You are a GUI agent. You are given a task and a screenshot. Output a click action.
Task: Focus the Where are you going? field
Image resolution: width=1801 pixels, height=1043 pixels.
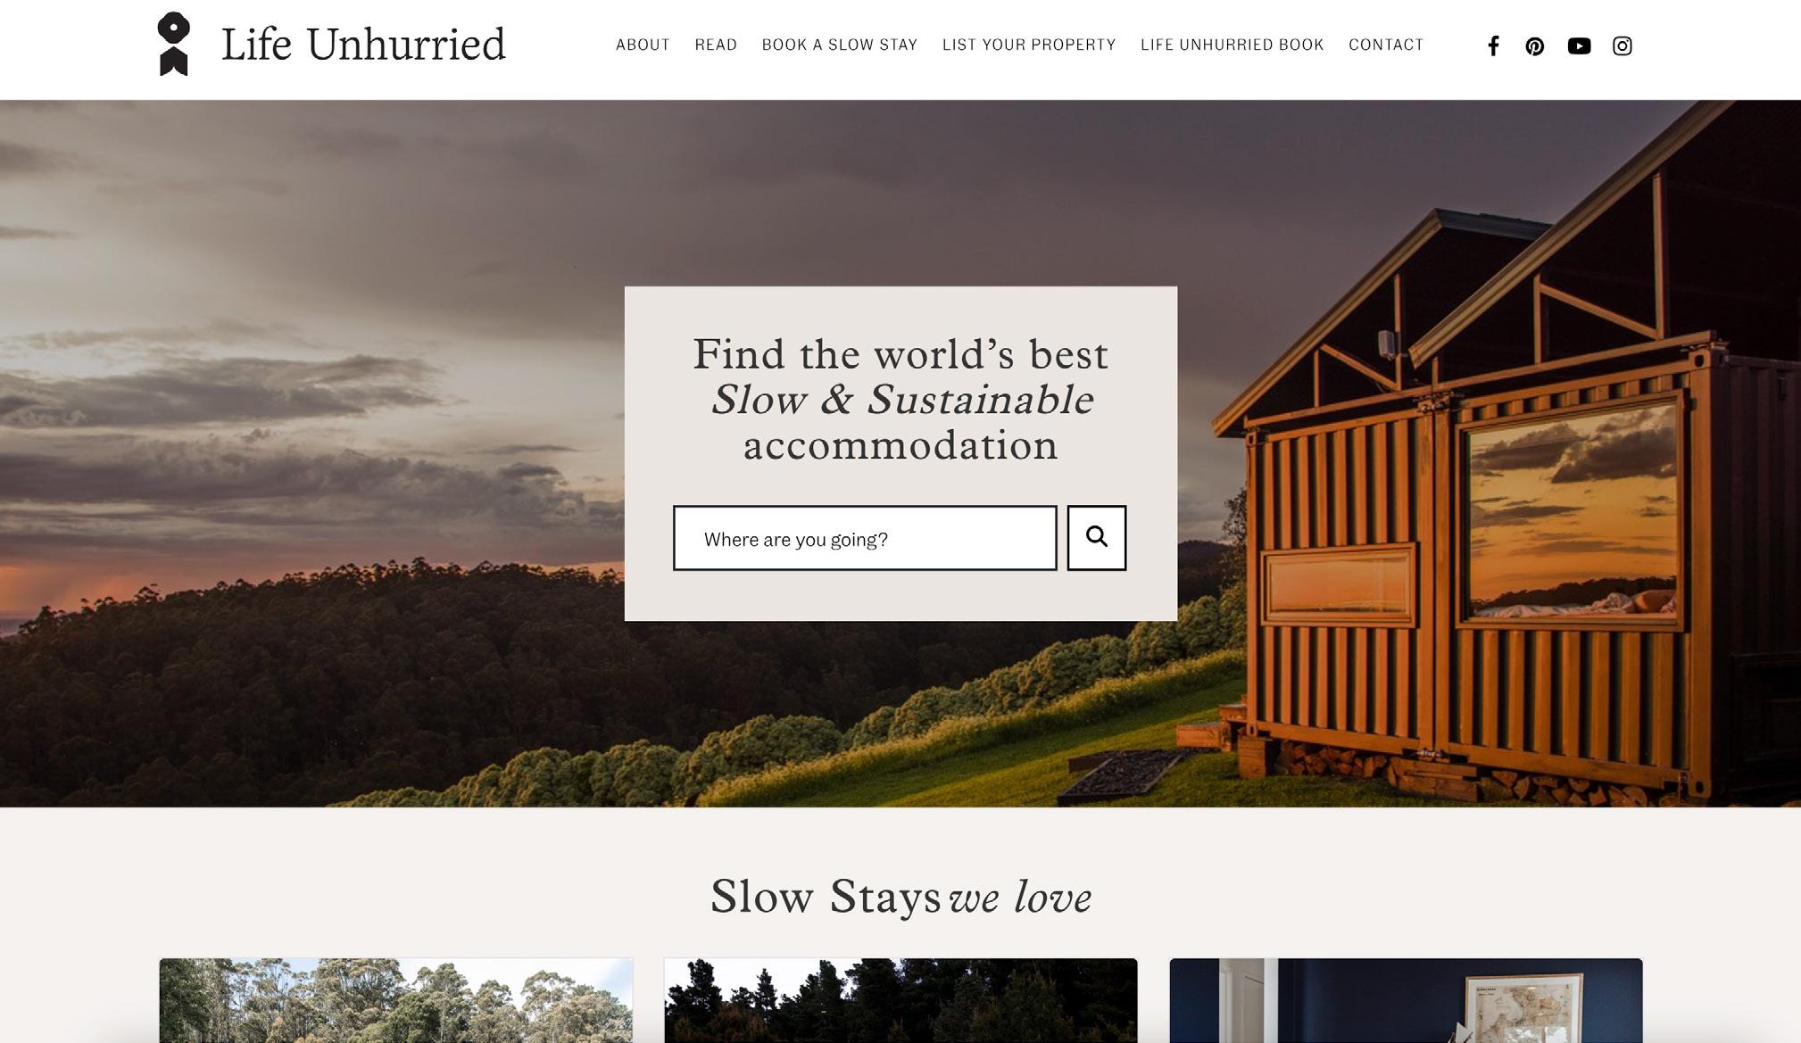[865, 538]
